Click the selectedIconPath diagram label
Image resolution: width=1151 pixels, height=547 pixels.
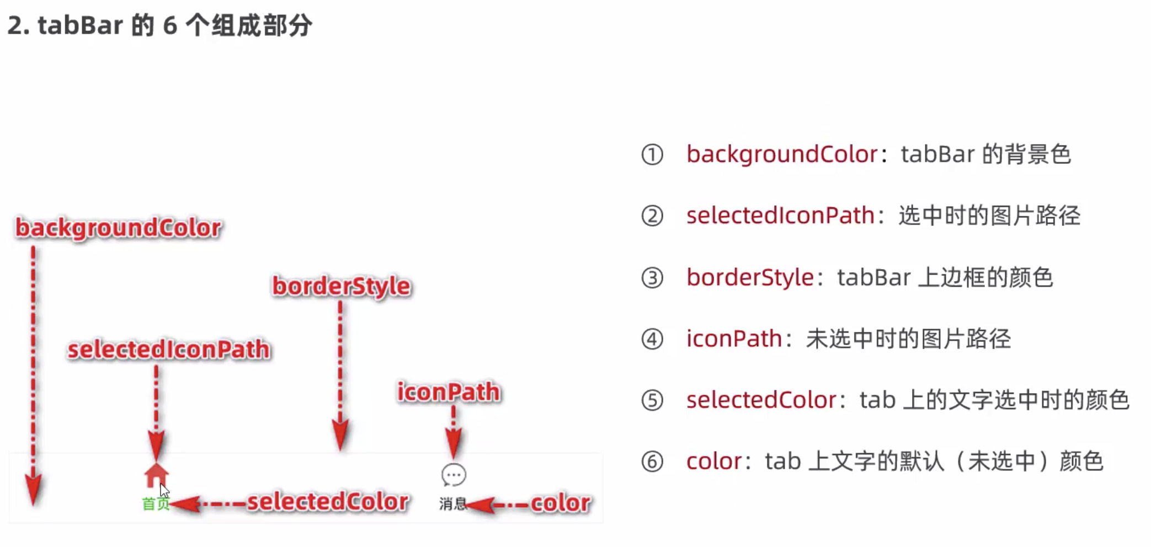point(168,350)
